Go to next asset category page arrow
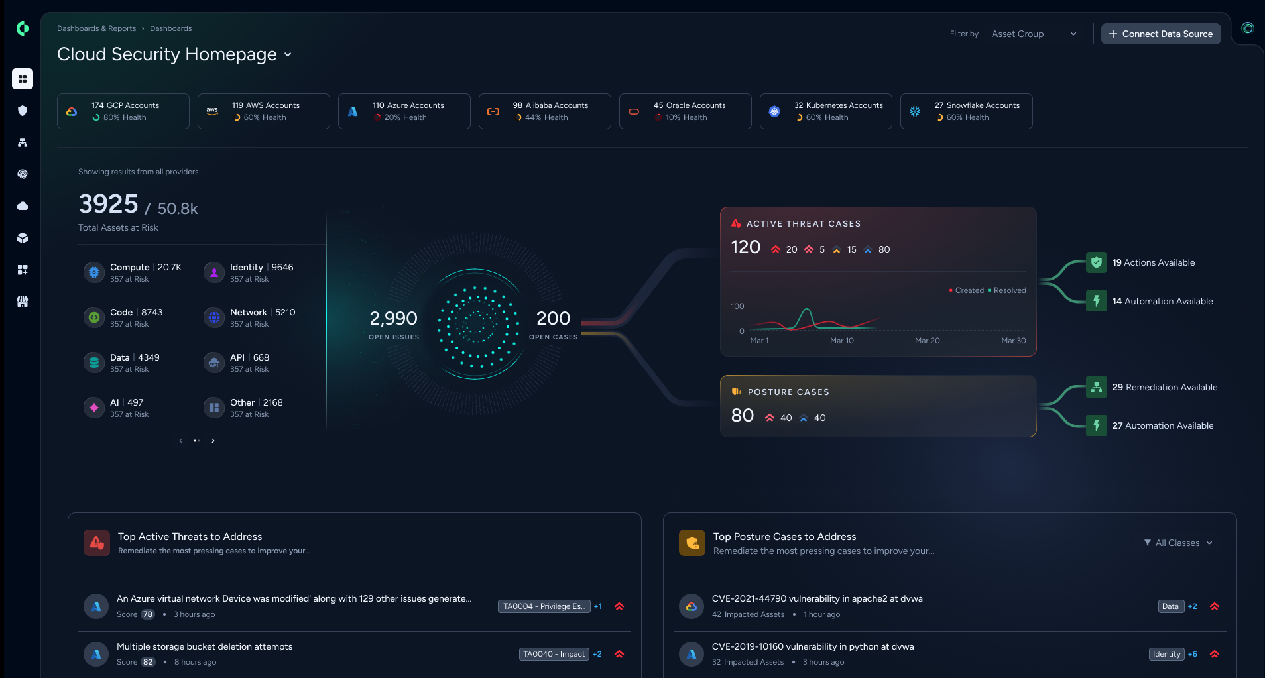Image resolution: width=1265 pixels, height=678 pixels. [213, 441]
